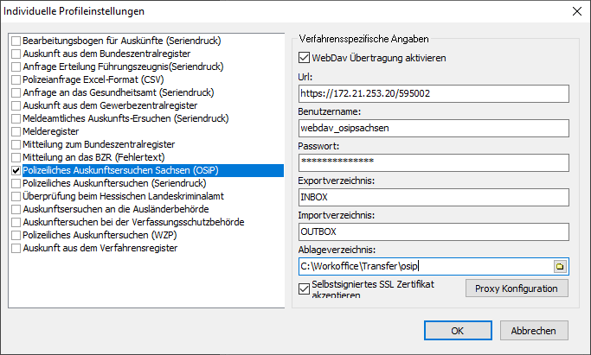Enable Auskunft aus dem Verfahrensregister
This screenshot has height=355, width=591.
16,248
